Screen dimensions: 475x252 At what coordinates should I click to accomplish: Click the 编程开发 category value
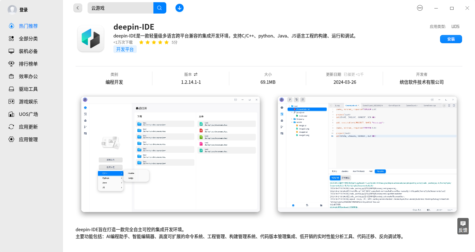click(114, 82)
